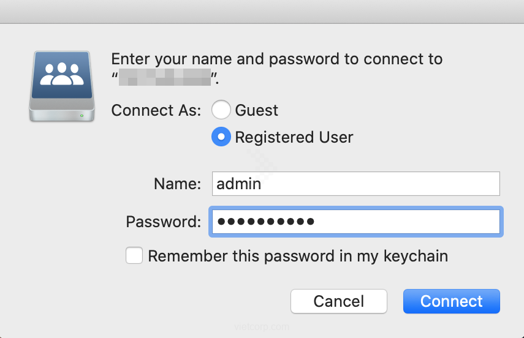Viewport: 524px width, 338px height.
Task: Click the blurred server name in quotes
Action: [x=164, y=78]
